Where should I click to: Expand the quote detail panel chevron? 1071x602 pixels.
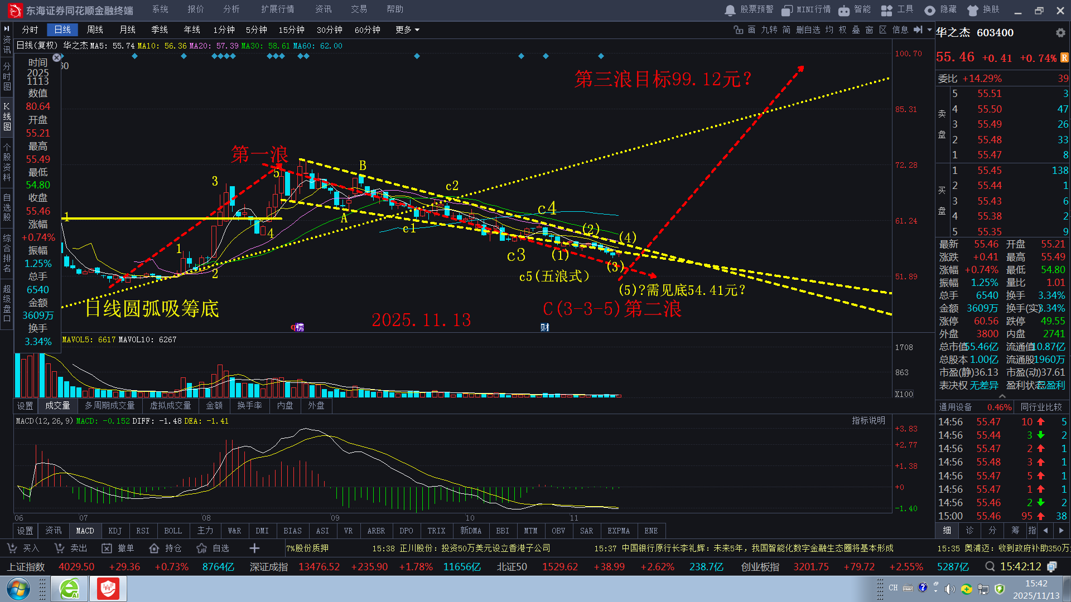(x=1002, y=396)
